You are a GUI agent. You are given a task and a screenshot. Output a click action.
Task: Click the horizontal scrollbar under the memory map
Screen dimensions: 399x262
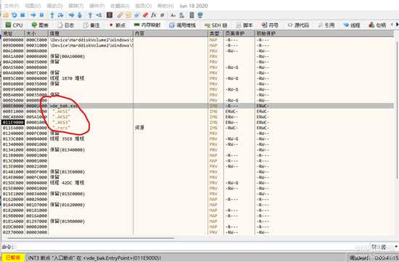tap(91, 238)
